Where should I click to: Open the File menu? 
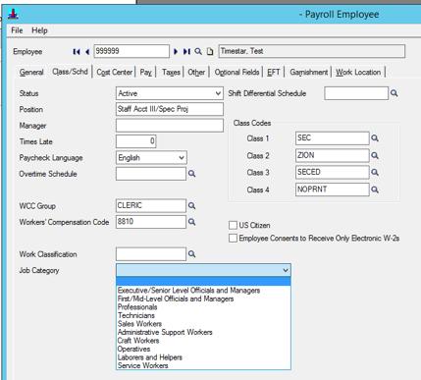point(17,30)
